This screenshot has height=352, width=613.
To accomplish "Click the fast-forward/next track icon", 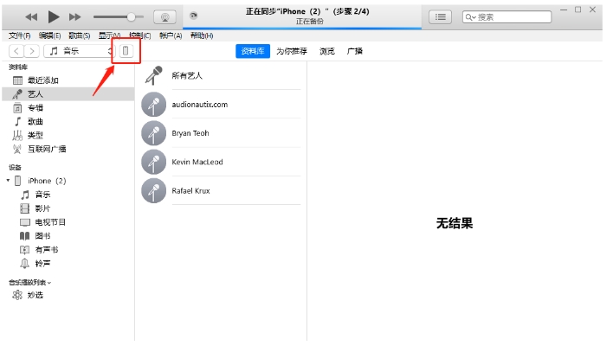I will pos(75,16).
